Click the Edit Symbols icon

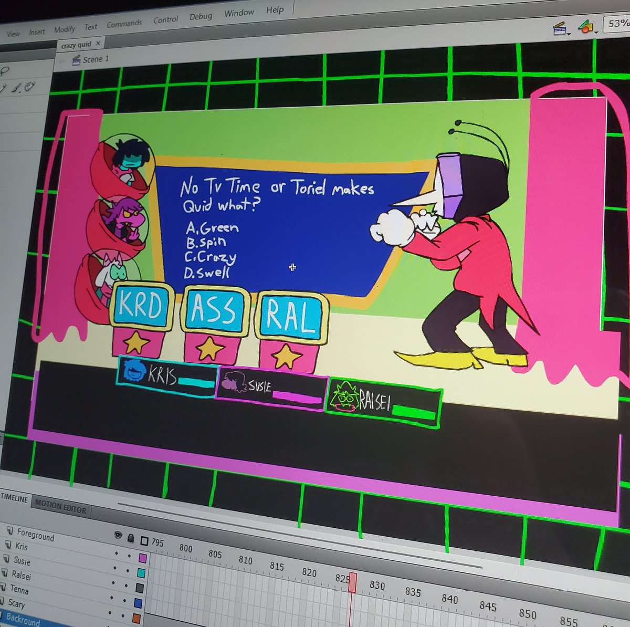click(587, 26)
